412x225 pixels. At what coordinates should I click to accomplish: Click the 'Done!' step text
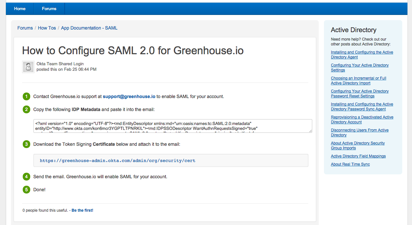pos(40,190)
